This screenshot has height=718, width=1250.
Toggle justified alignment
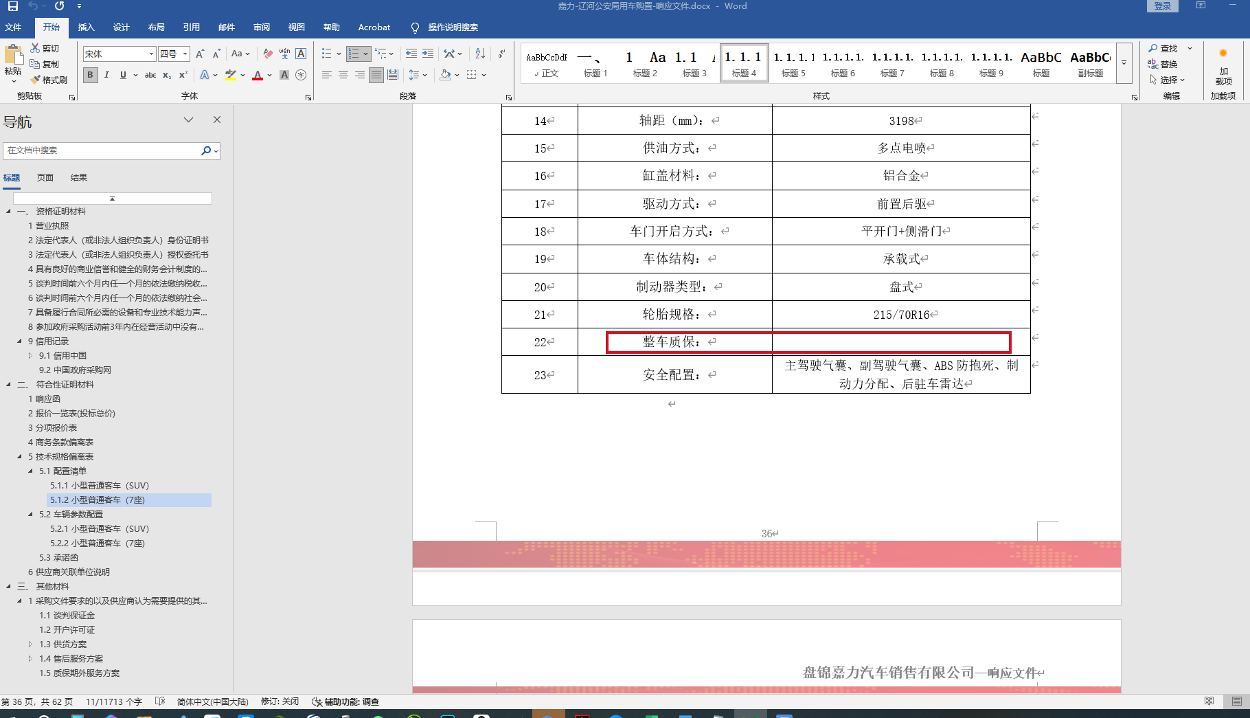point(376,75)
